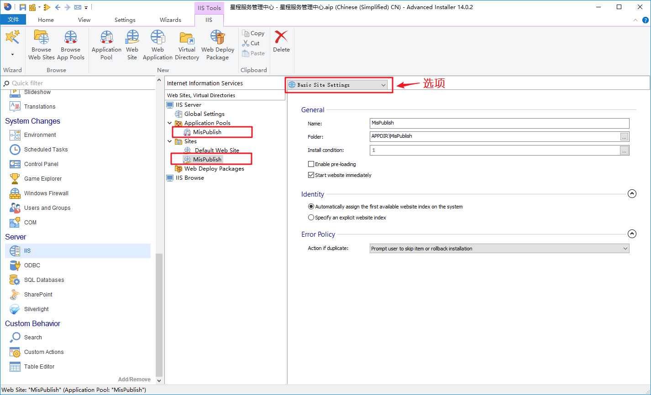Click the Run icon in the quick access toolbar
Screen dimensions: 651x395
(47, 7)
